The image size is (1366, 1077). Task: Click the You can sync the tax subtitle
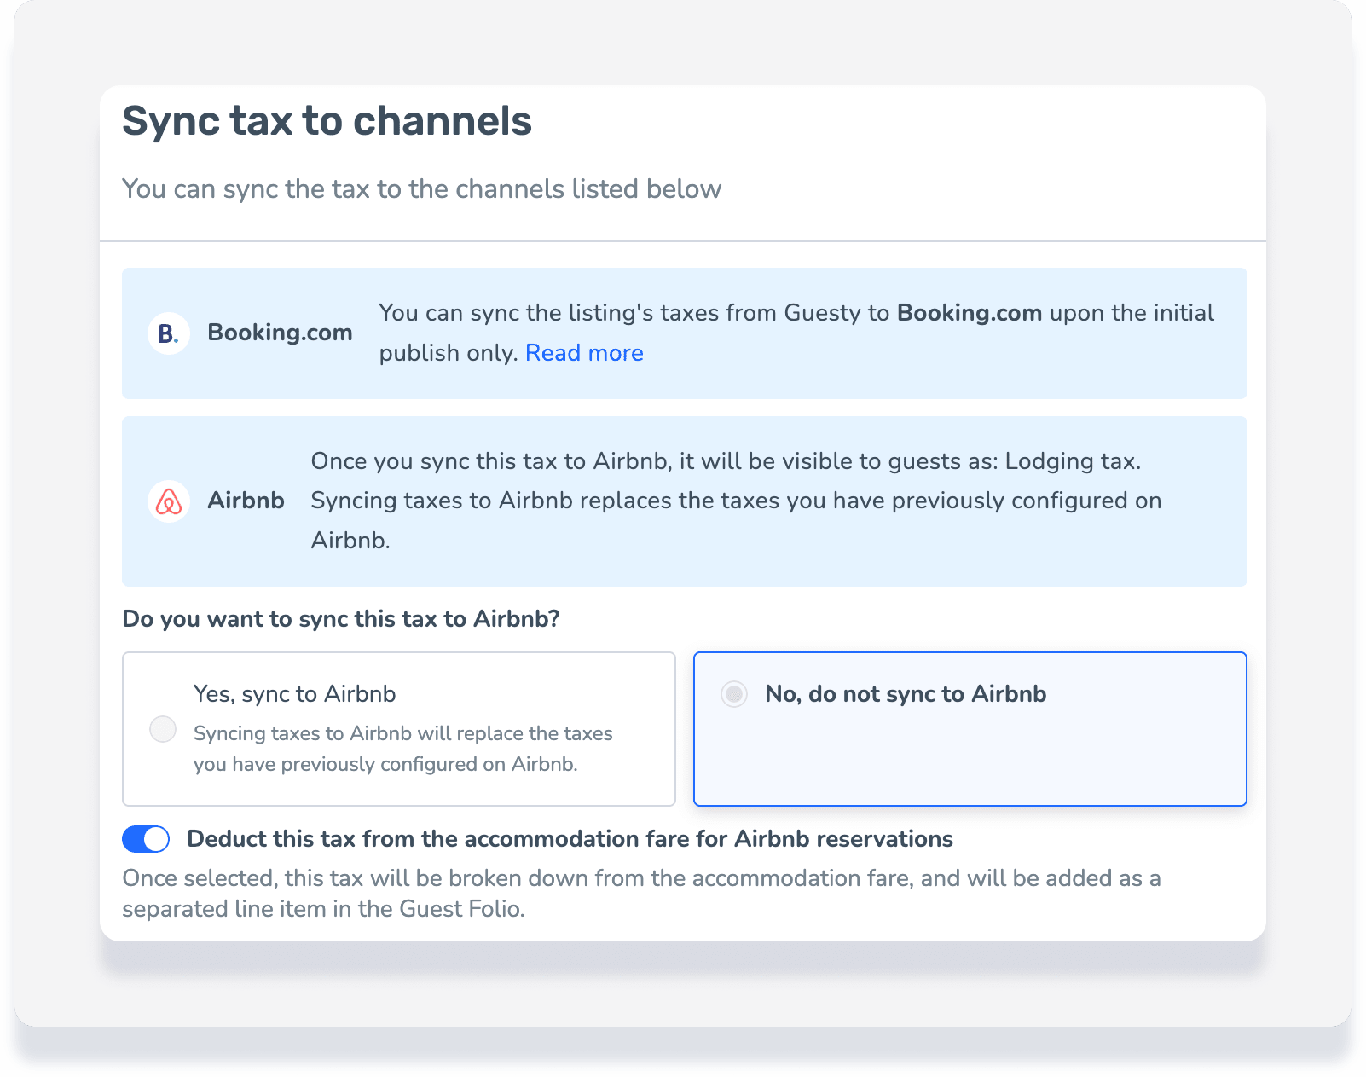[422, 189]
